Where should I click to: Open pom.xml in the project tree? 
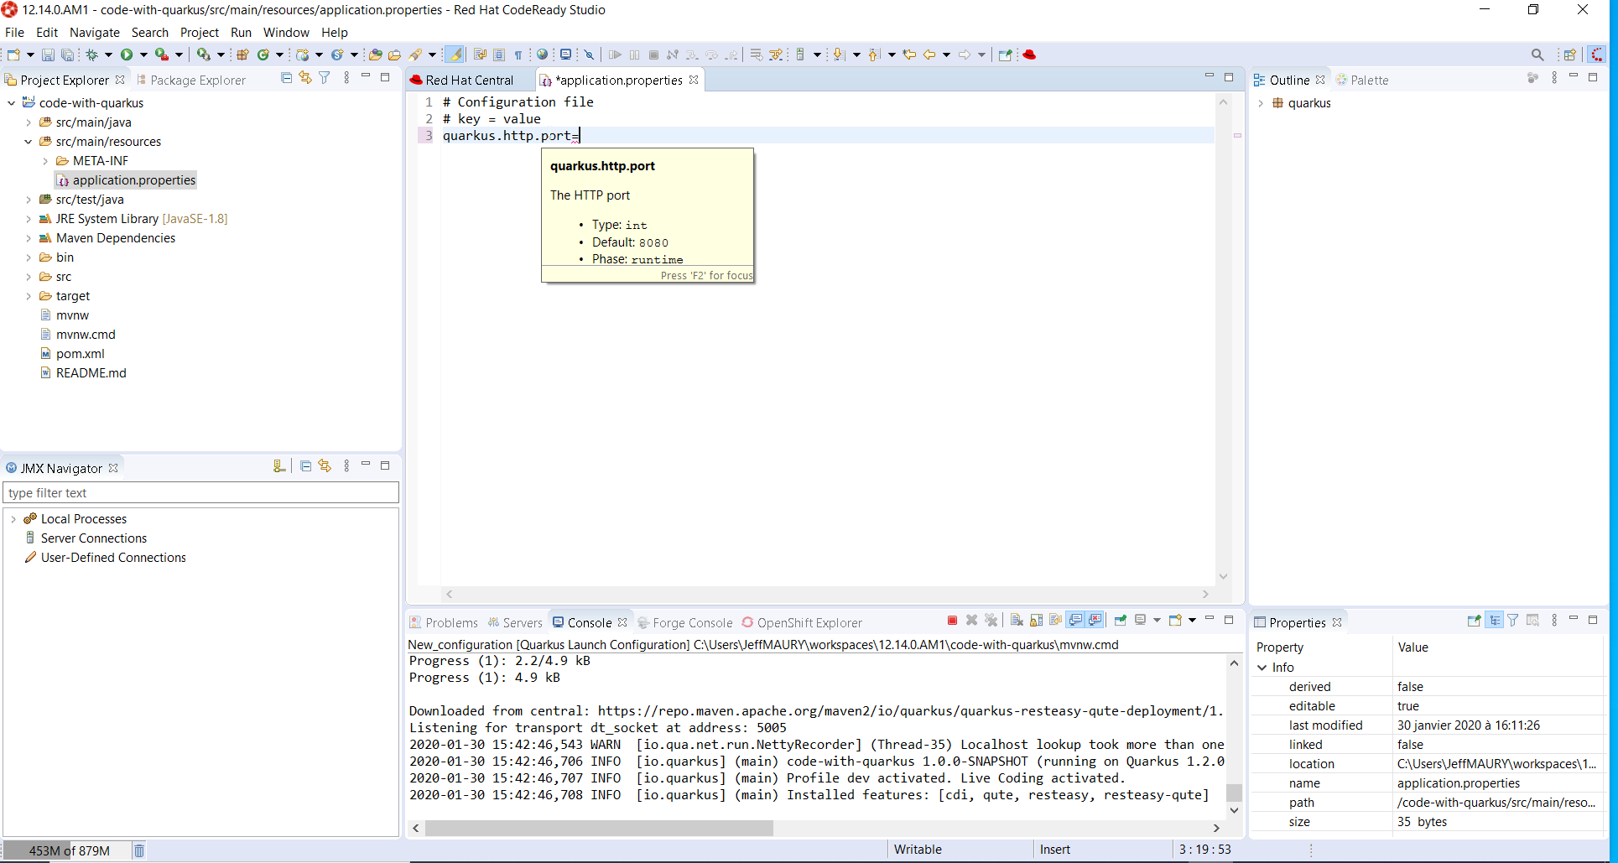[80, 354]
